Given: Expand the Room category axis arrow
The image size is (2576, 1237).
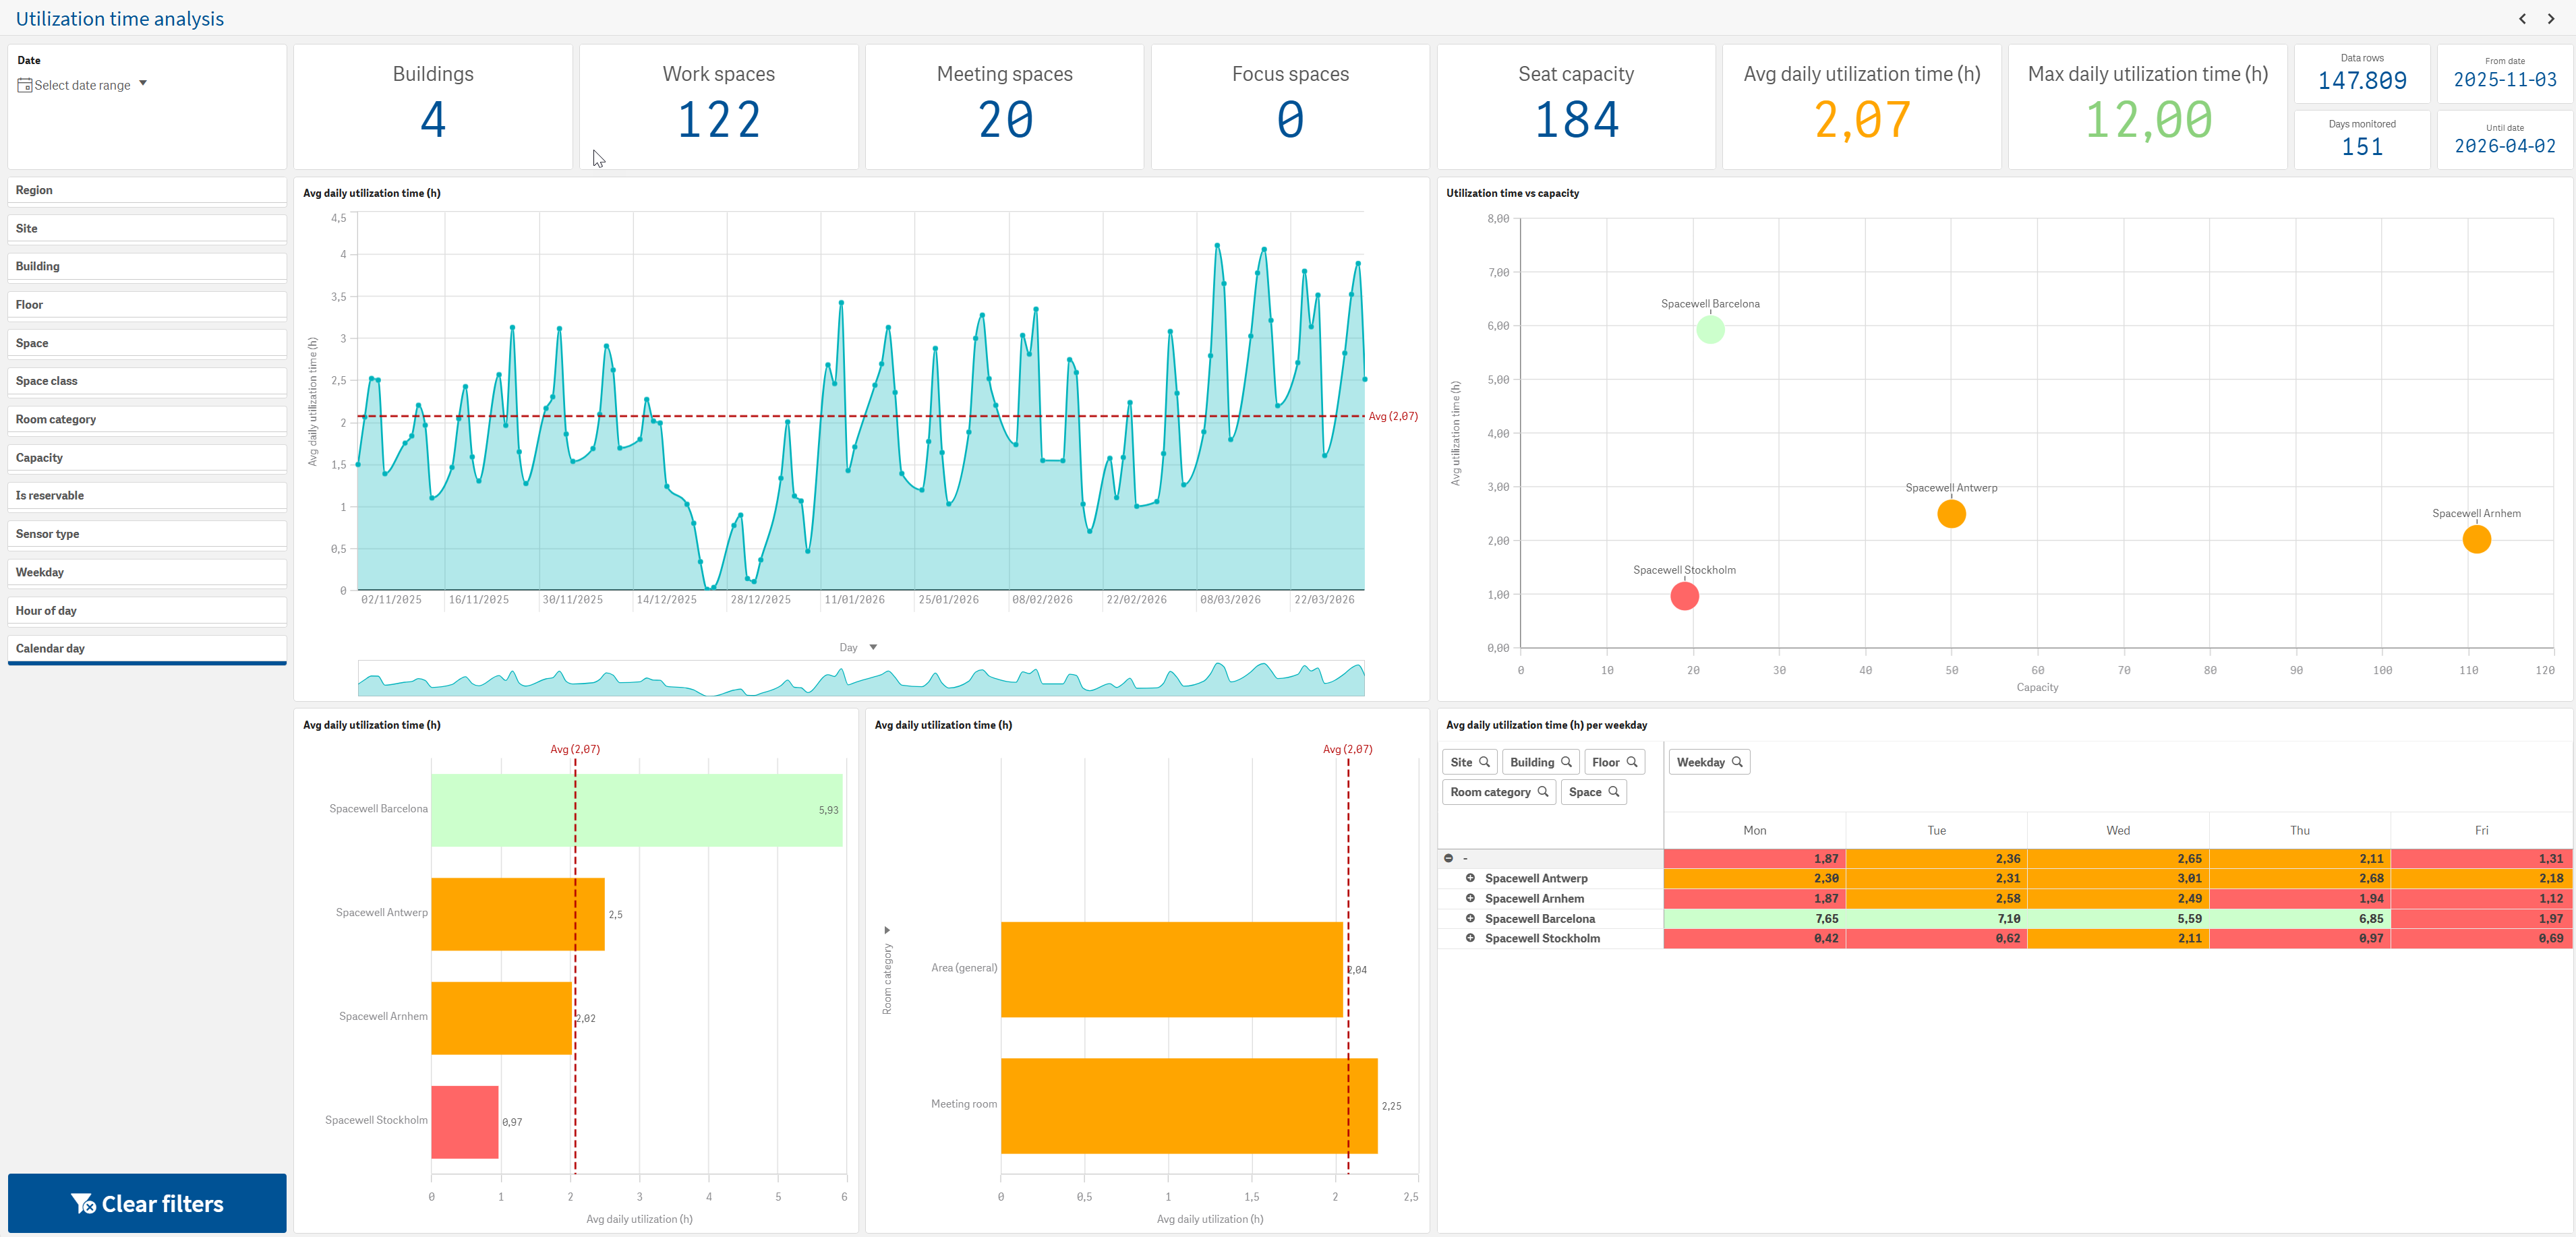Looking at the screenshot, I should (x=887, y=930).
